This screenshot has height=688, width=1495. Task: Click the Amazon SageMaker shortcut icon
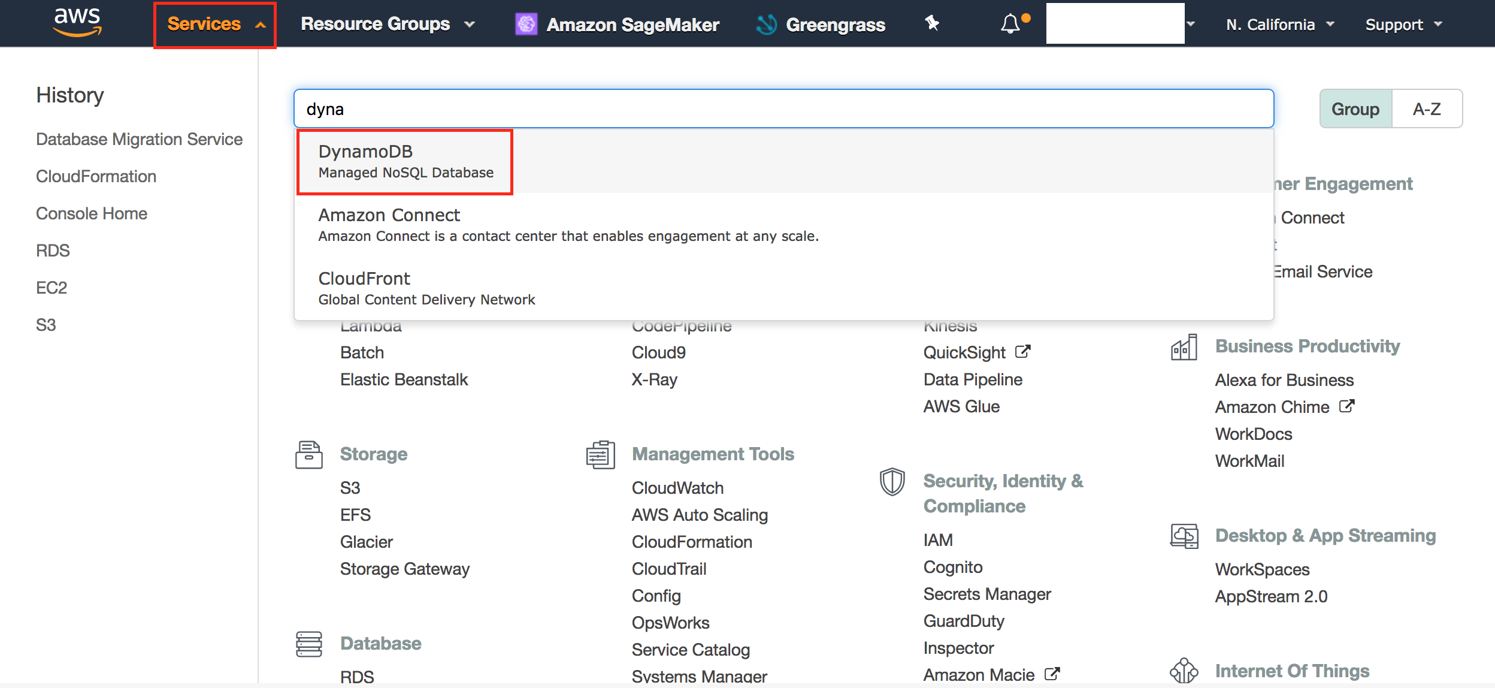526,25
